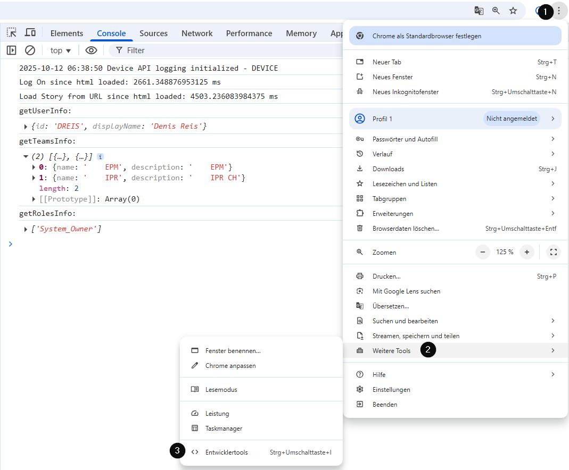
Task: Expand the Prototype Array(0) entry
Action: pos(35,199)
